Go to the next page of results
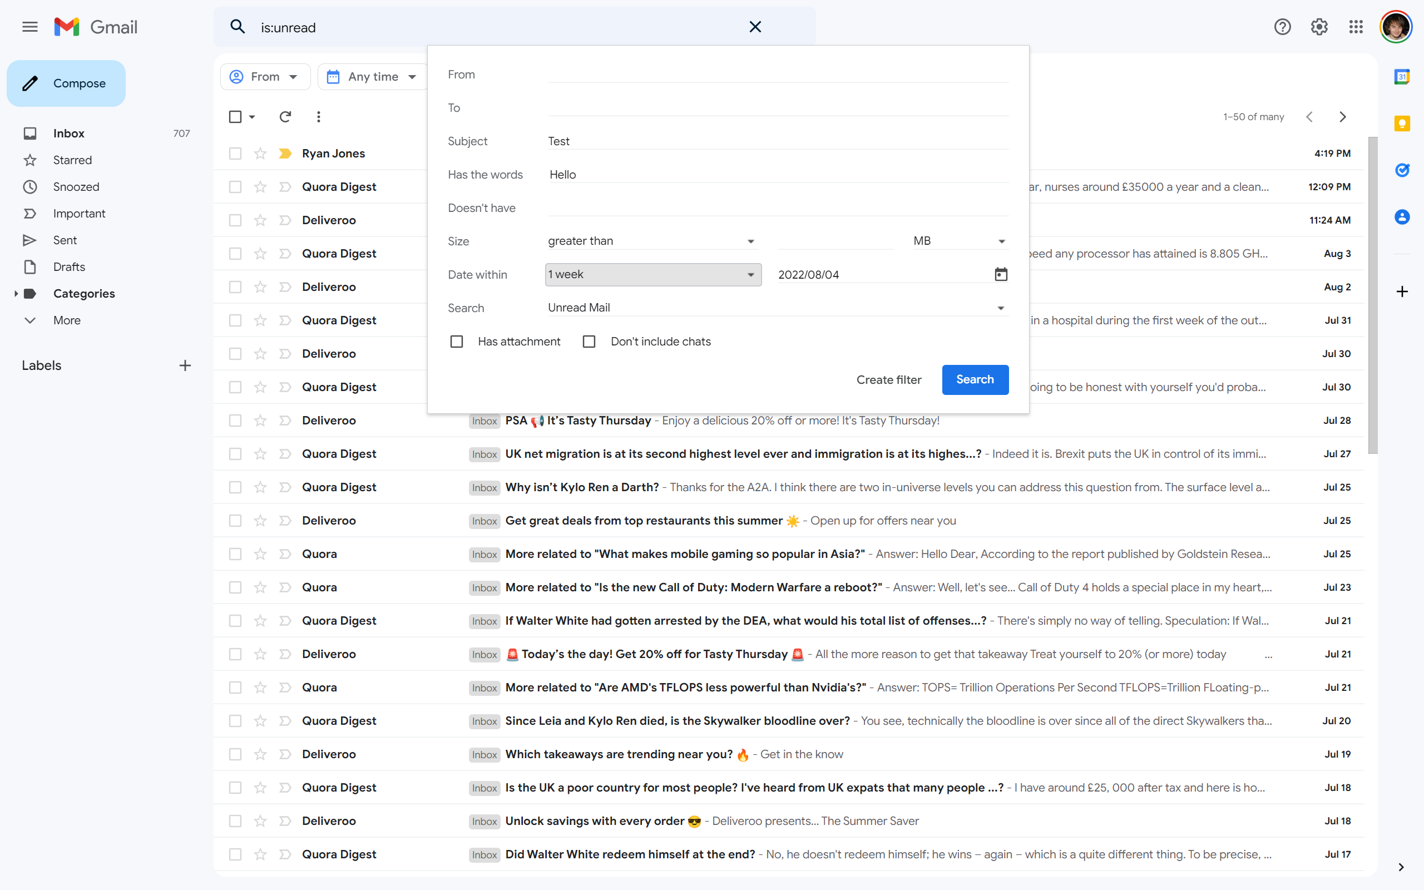Image resolution: width=1424 pixels, height=890 pixels. pyautogui.click(x=1343, y=117)
